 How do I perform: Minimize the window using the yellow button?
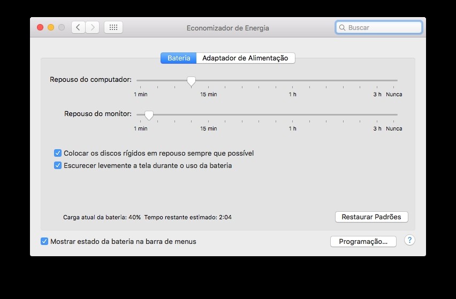click(x=51, y=27)
